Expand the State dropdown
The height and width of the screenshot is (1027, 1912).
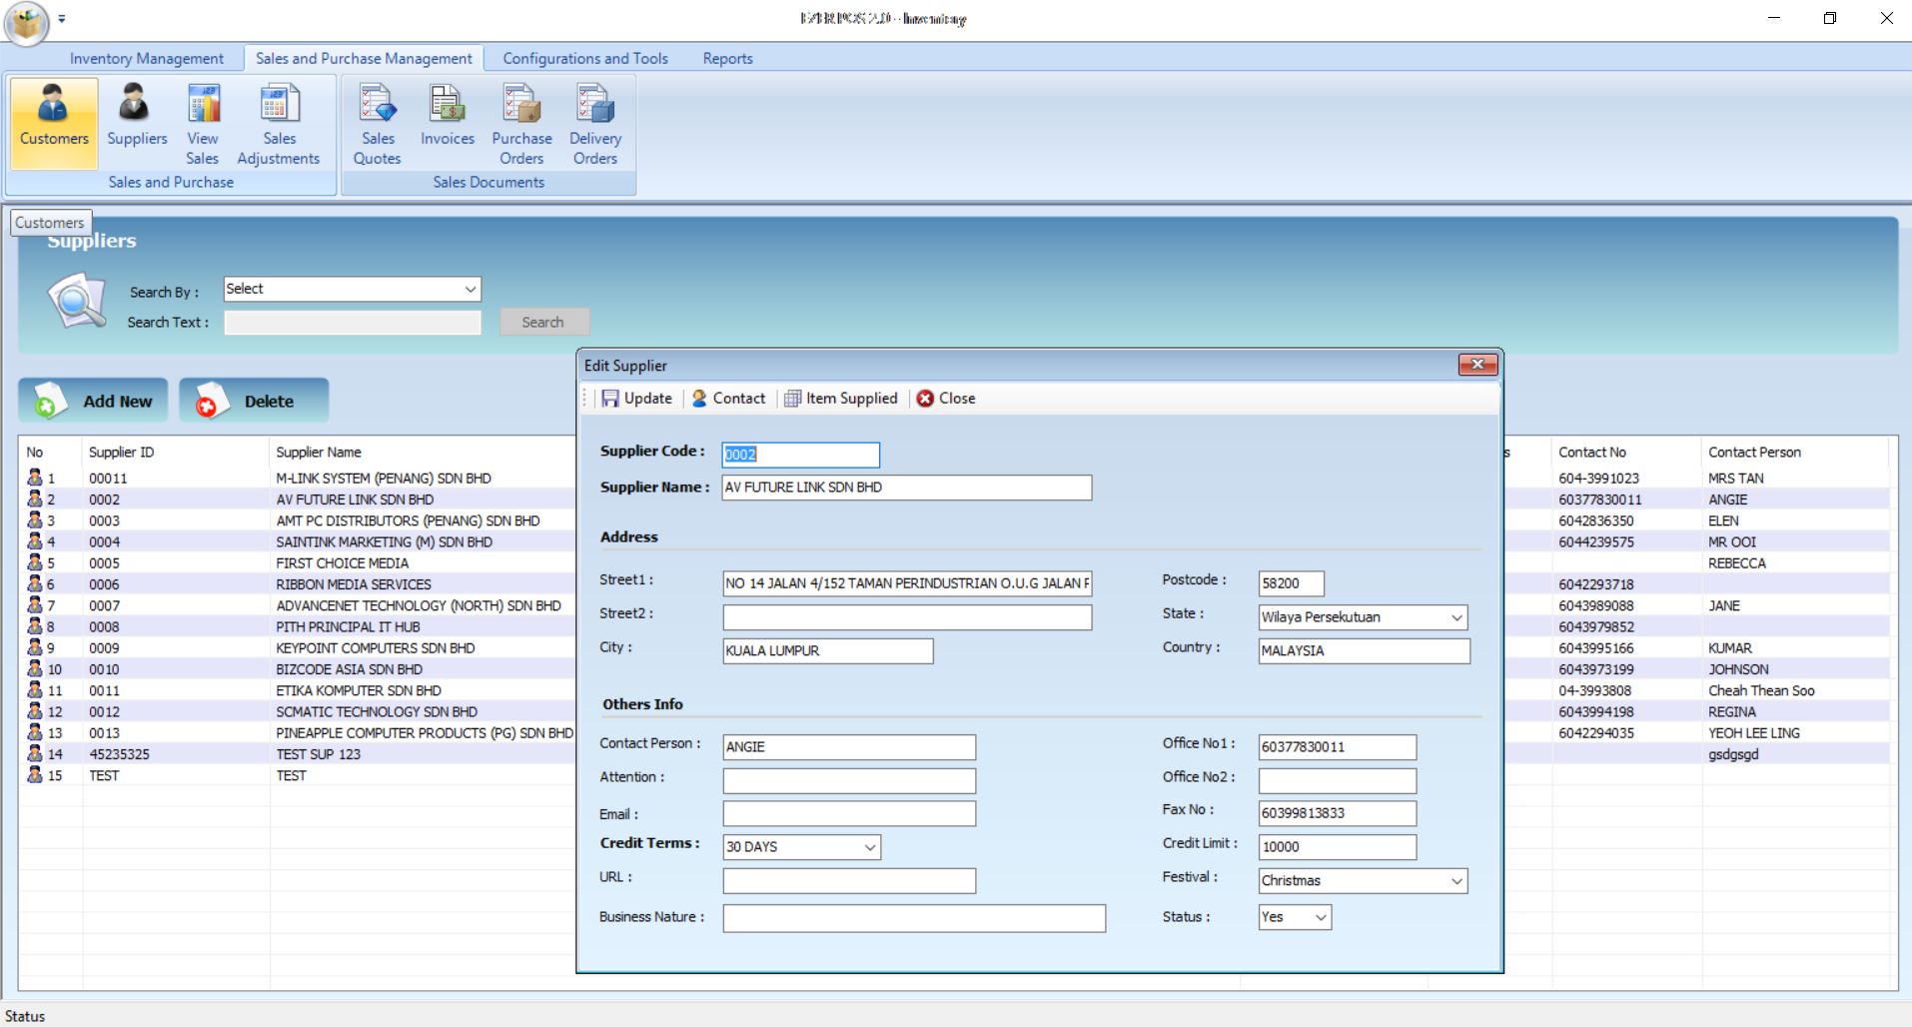(x=1456, y=617)
